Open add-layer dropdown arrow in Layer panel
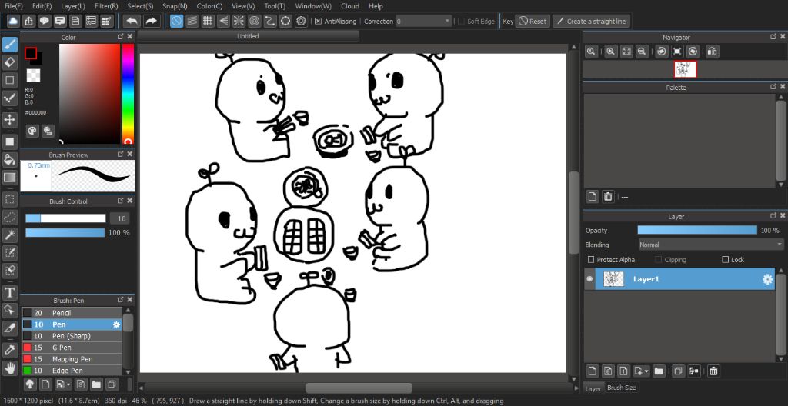Screen dimensions: 788x406 point(646,371)
